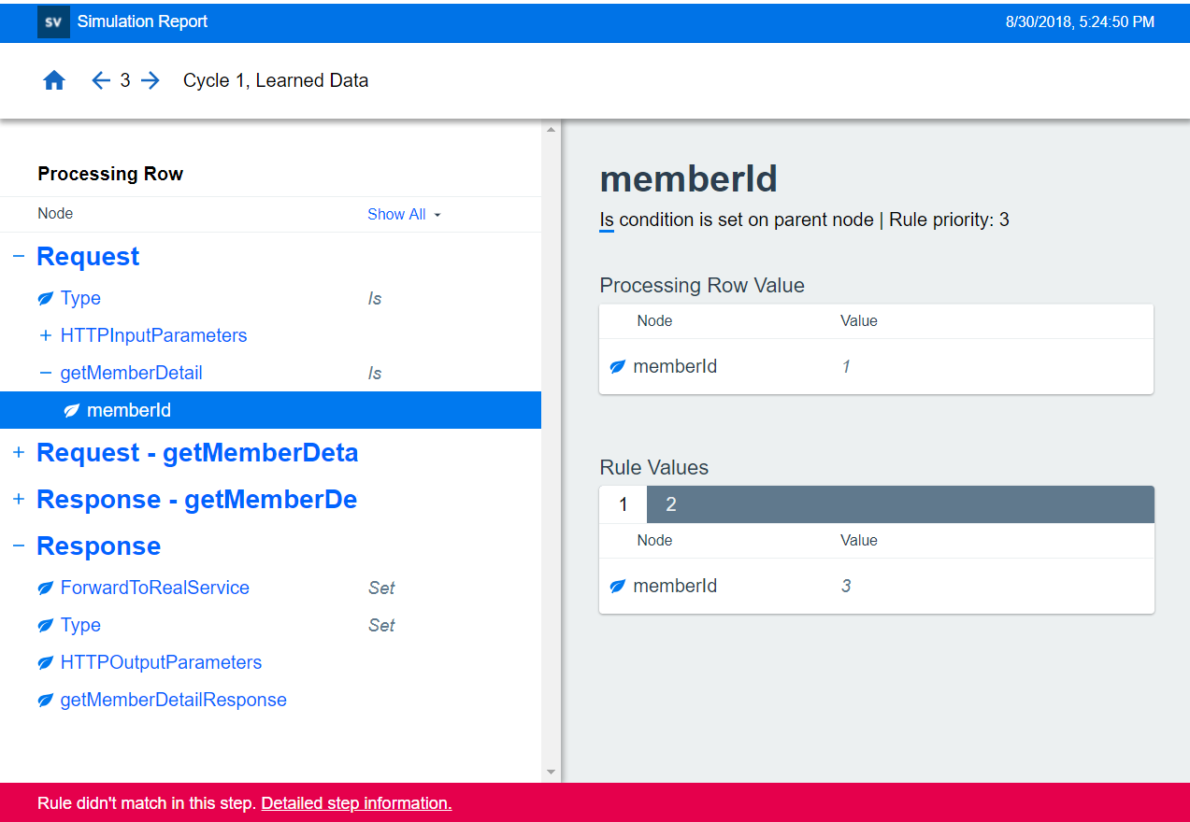The height and width of the screenshot is (822, 1190).
Task: Collapse the Request section
Action: coord(19,257)
